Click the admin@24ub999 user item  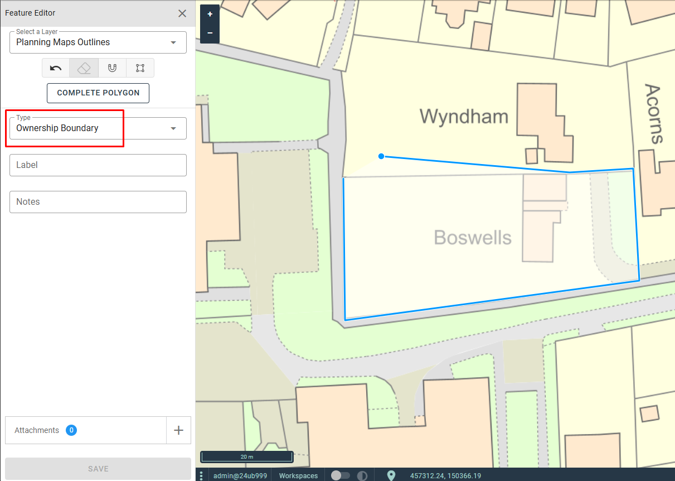pos(240,476)
